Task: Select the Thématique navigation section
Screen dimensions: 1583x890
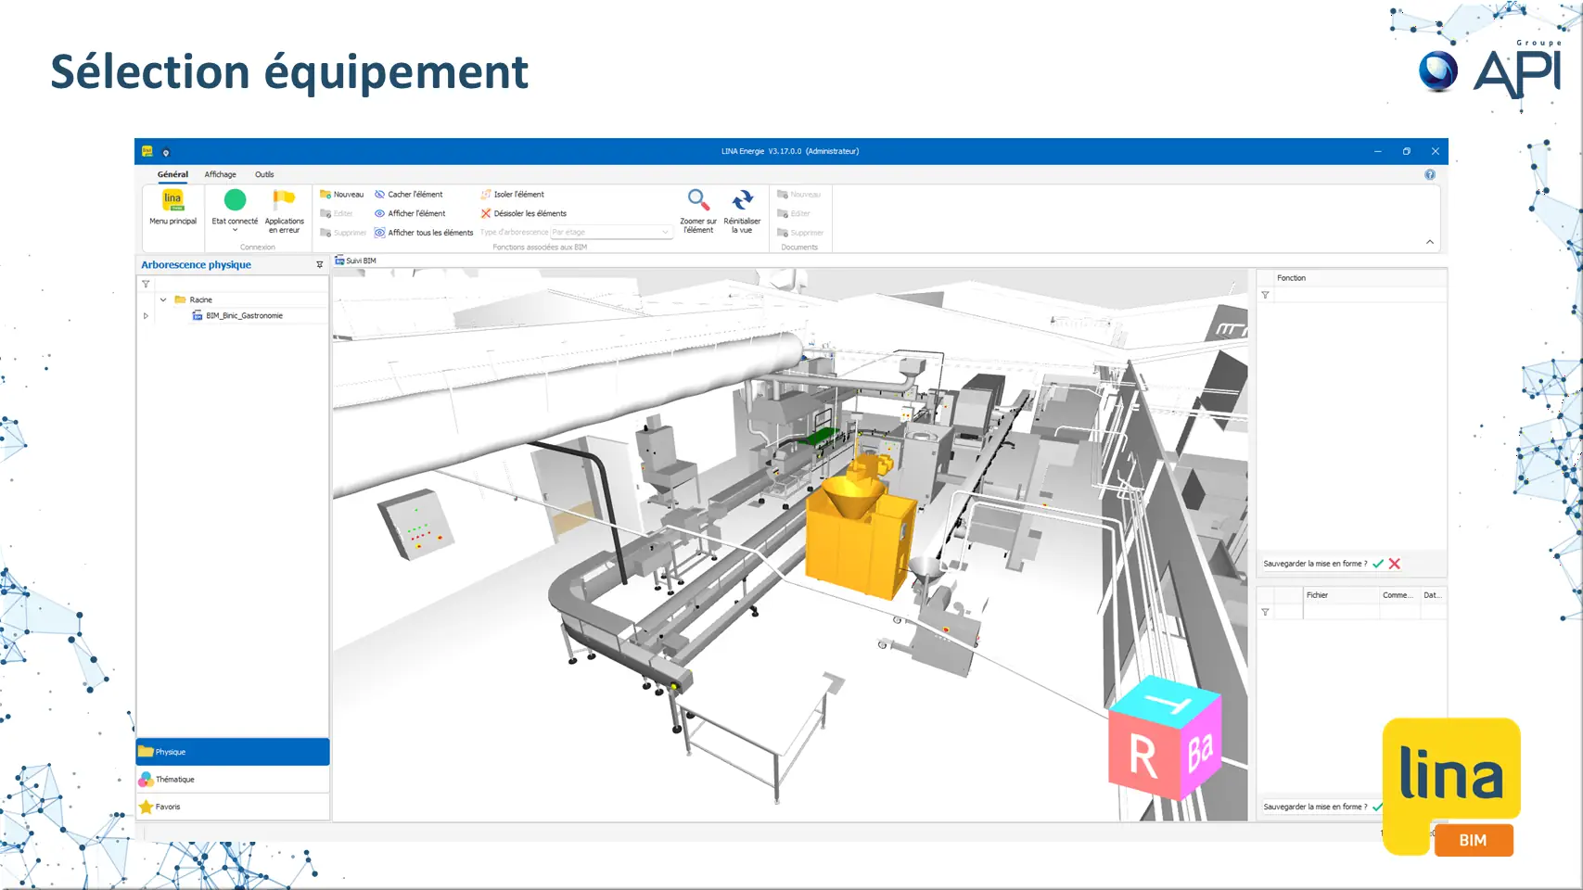Action: [233, 780]
